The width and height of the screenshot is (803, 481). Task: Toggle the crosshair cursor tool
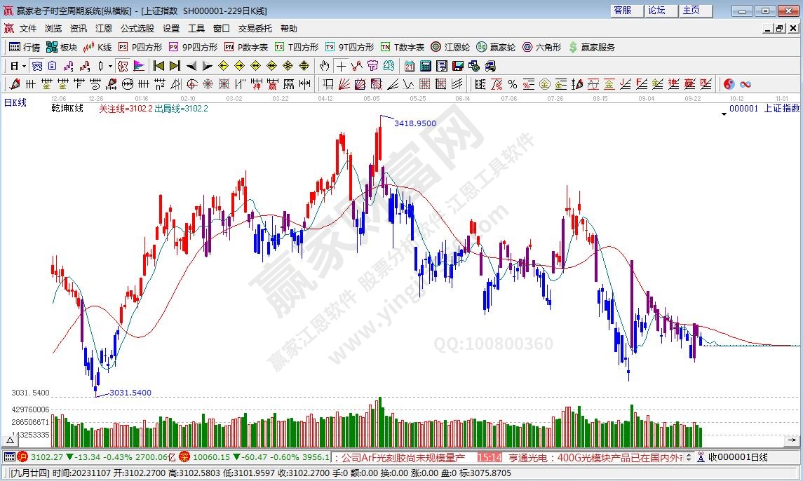(341, 66)
